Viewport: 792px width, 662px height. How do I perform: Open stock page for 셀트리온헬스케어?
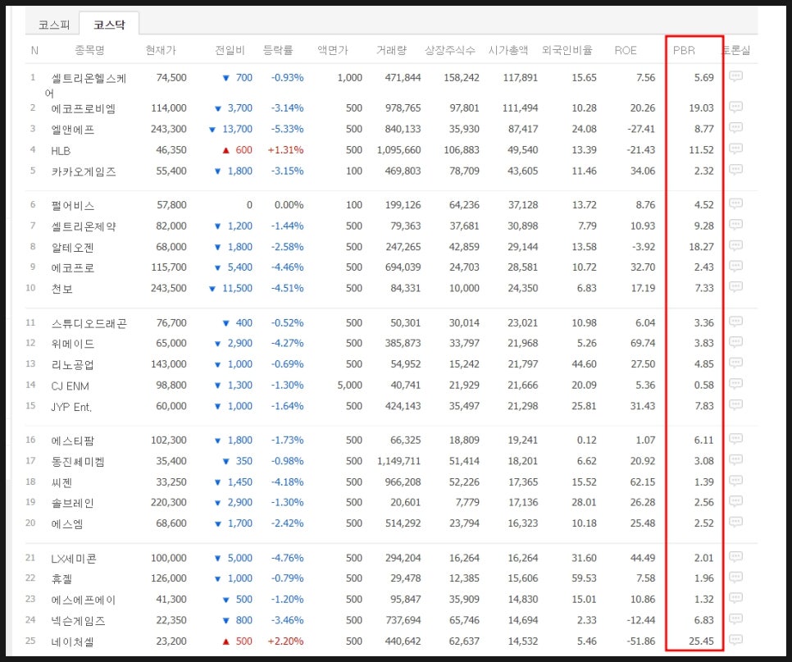(85, 85)
